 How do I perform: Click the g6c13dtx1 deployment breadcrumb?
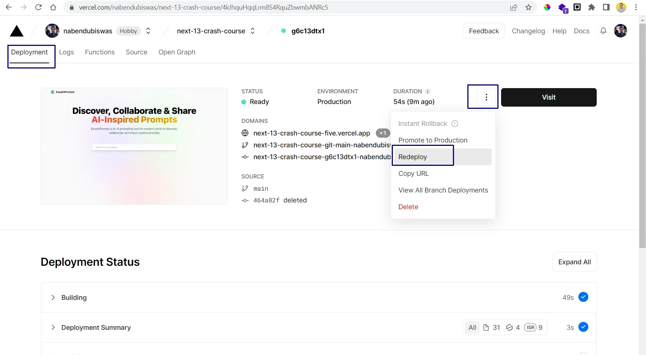[x=308, y=31]
